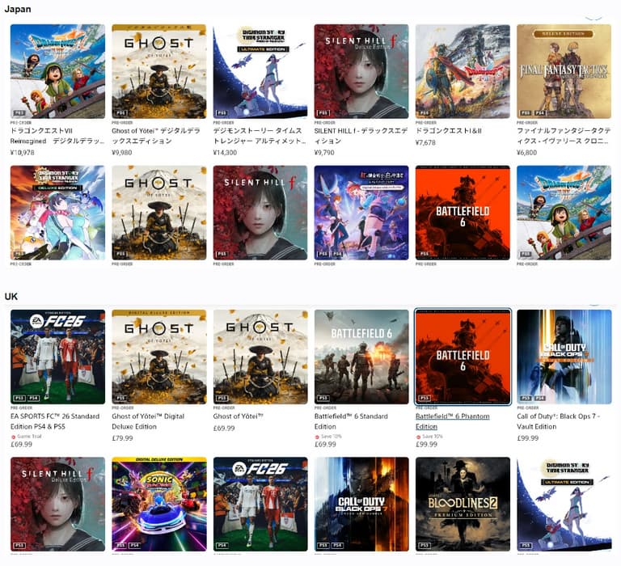Screen dimensions: 621x566
Task: Open the ドラゴンクエストI&II cover art
Action: 463,71
